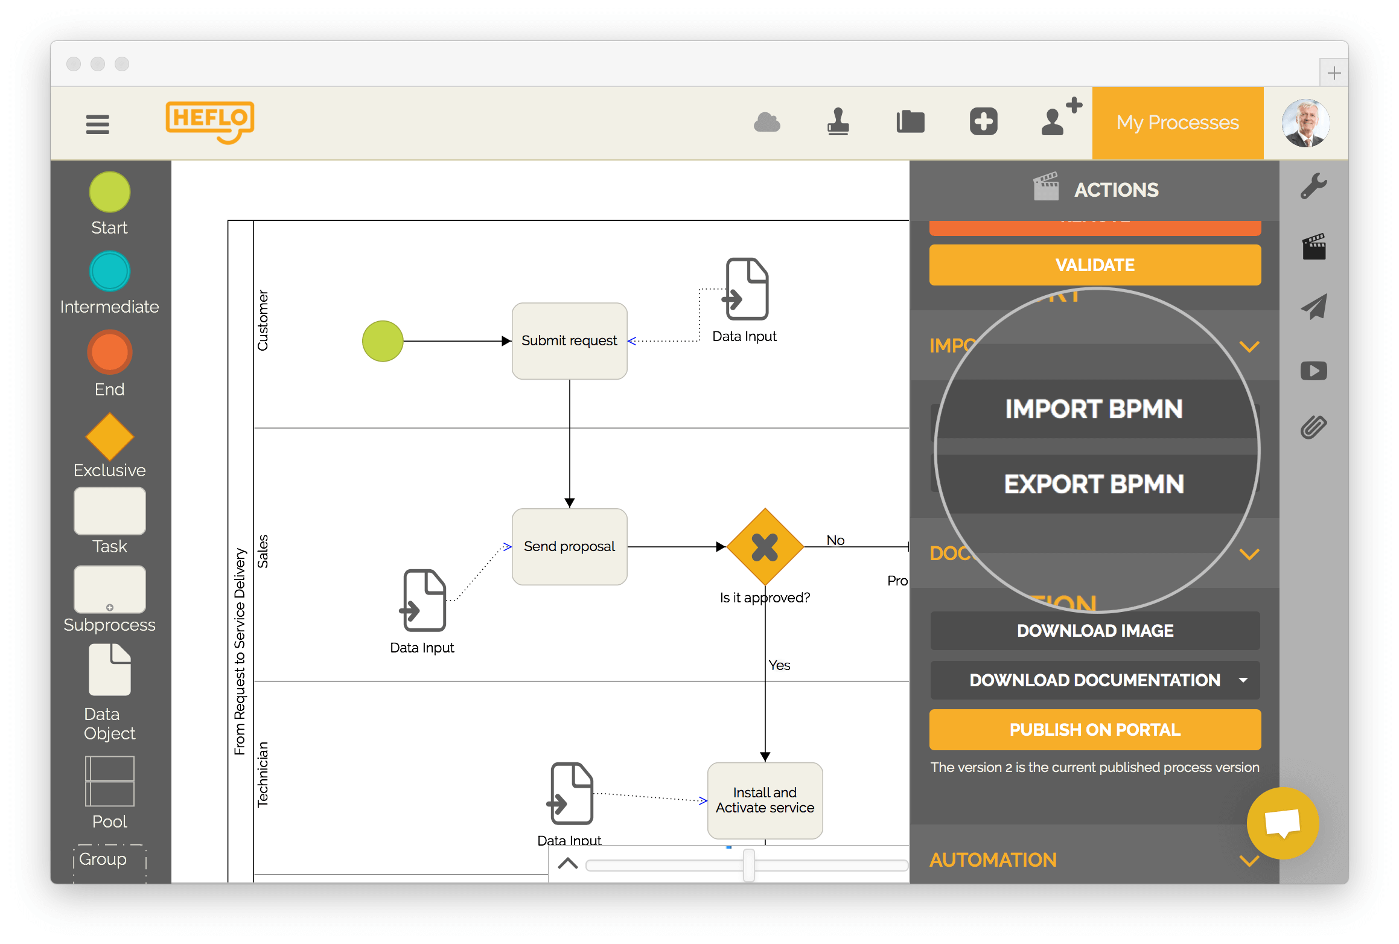Click the VALIDATE button

point(1095,265)
